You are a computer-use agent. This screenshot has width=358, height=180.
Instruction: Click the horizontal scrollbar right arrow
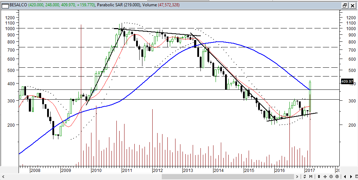(x=297, y=176)
